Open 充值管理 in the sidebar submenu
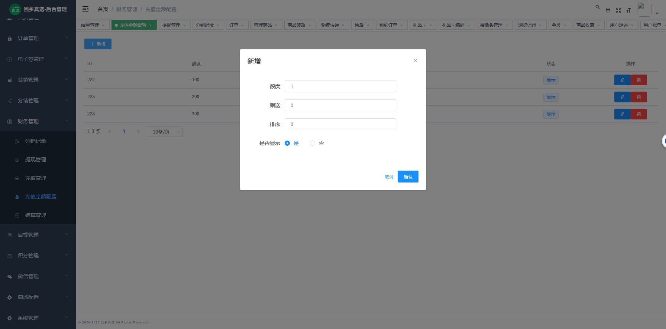666x329 pixels. [36, 178]
